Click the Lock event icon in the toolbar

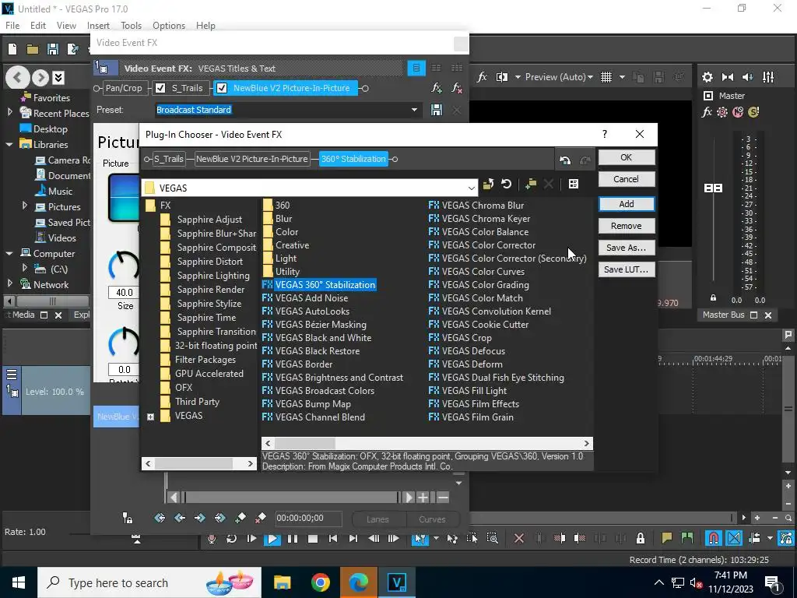641,538
